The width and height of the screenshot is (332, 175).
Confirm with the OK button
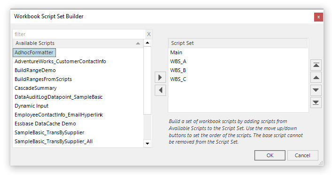(270, 155)
